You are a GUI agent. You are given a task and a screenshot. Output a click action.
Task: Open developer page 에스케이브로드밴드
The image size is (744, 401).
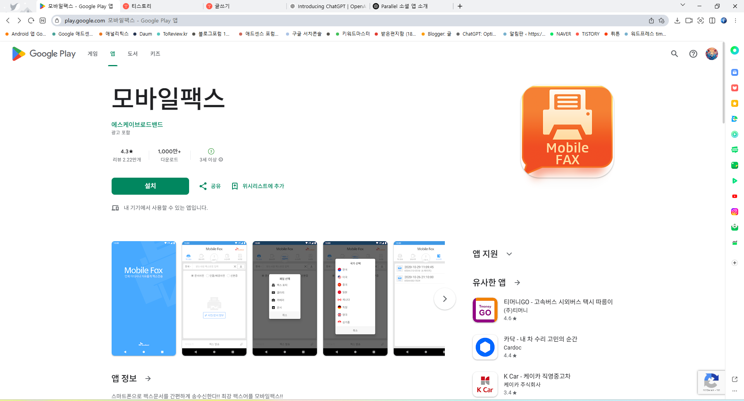137,125
